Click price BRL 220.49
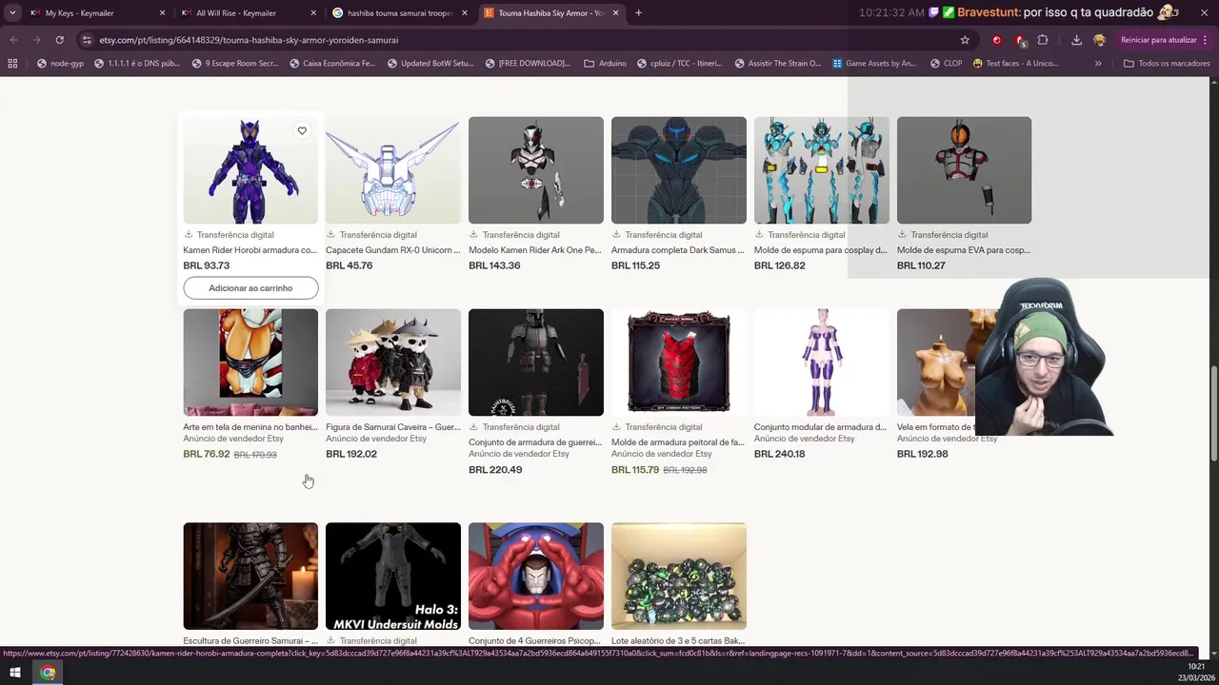Viewport: 1219px width, 685px height. (495, 469)
